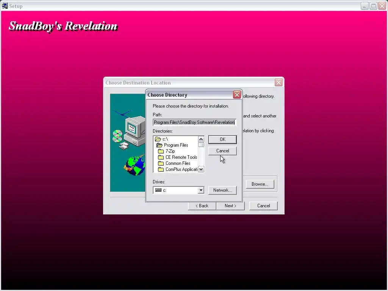
Task: Choose the 7-Zip directory row
Action: tap(176, 151)
